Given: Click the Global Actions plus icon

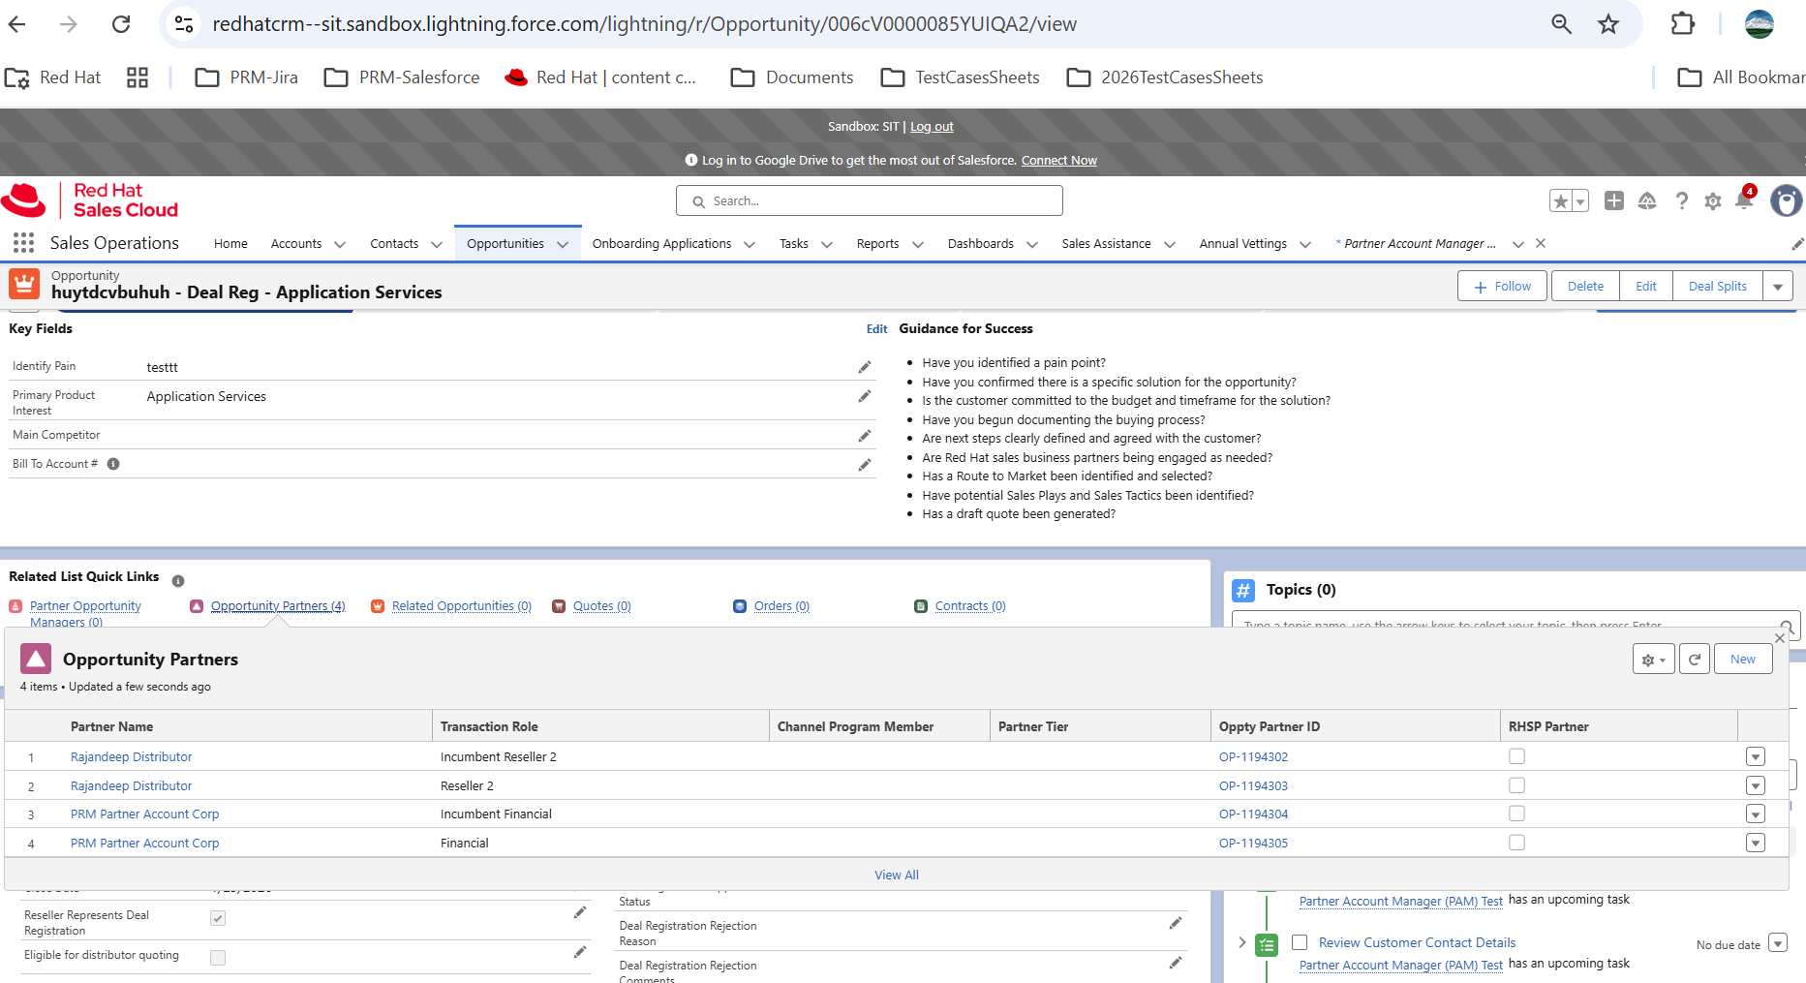Looking at the screenshot, I should (1613, 200).
